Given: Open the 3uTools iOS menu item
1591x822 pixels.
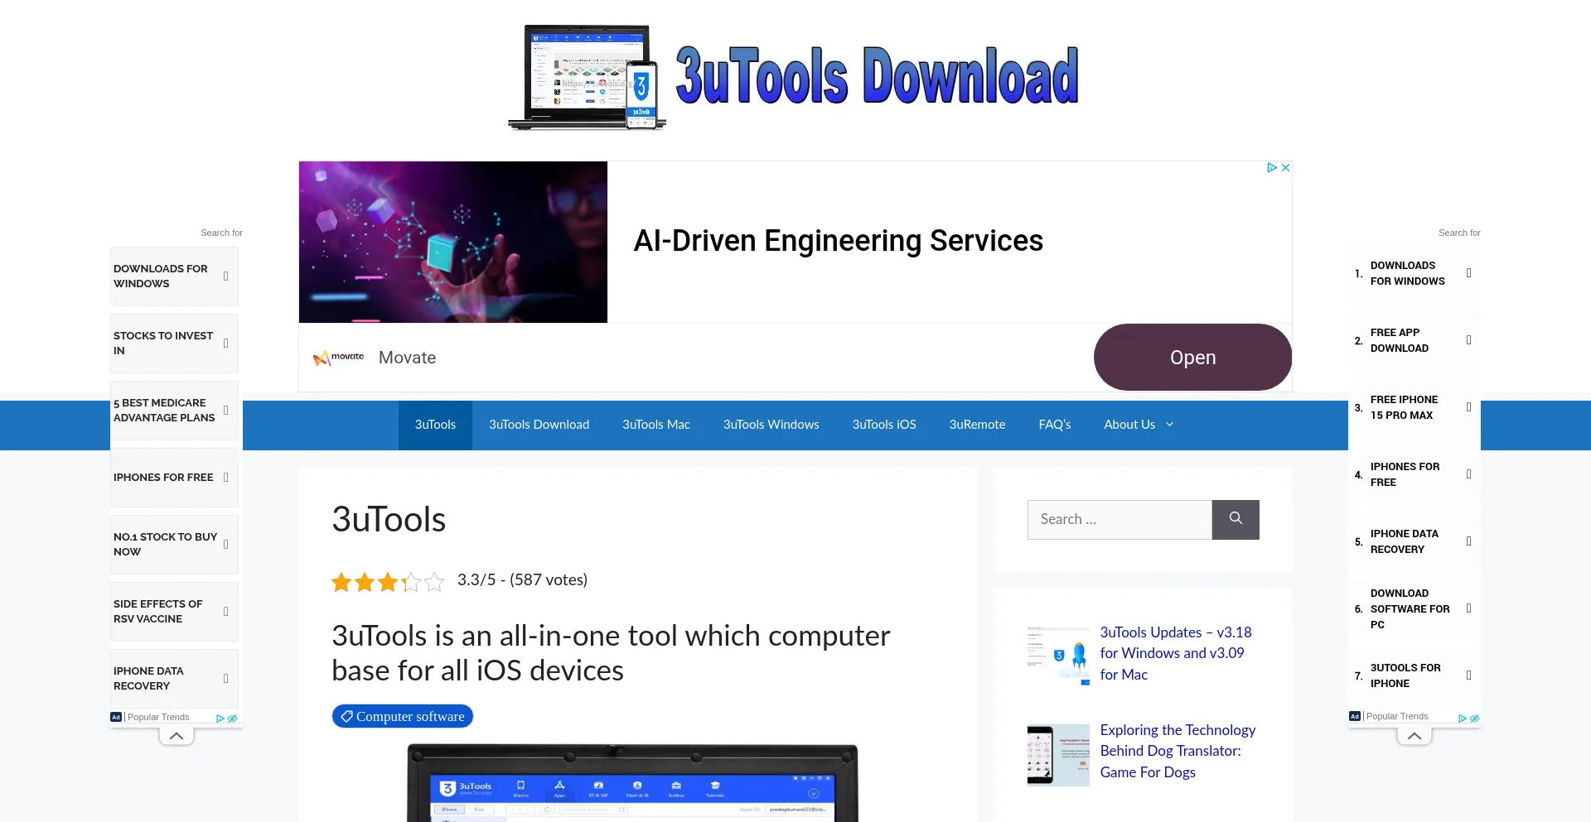Looking at the screenshot, I should pyautogui.click(x=884, y=425).
